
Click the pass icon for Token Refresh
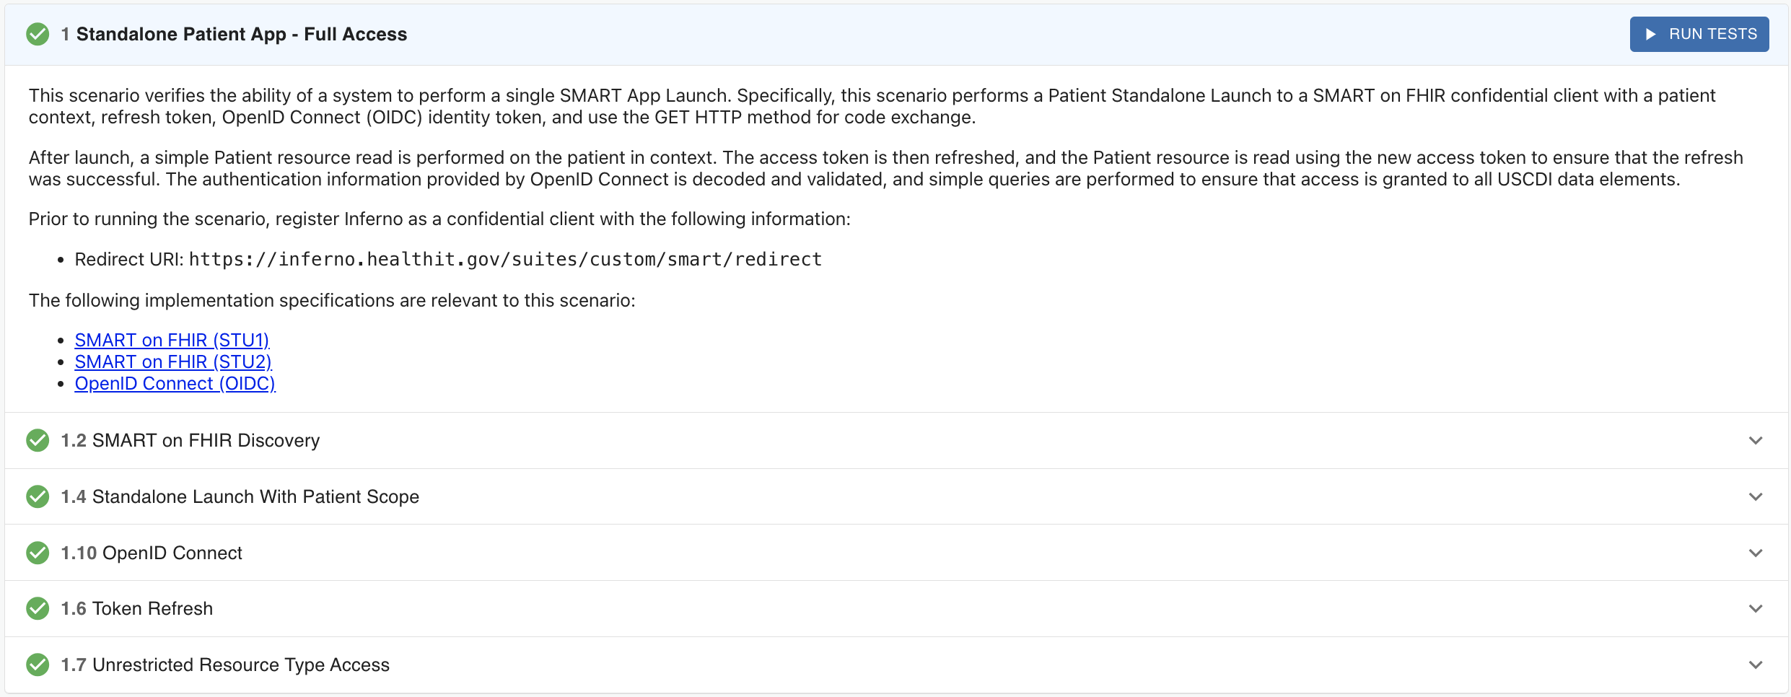(38, 609)
